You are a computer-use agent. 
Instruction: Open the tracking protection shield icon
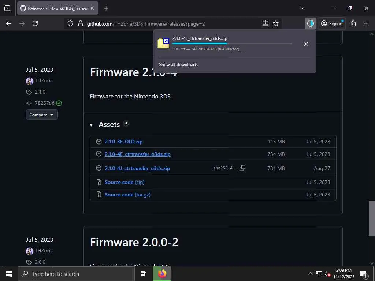coord(70,23)
